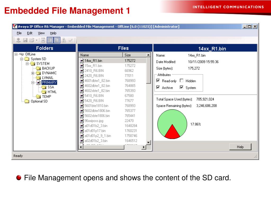Click the file icon beside 2410_R6.BIN
The height and width of the screenshot is (203, 271).
click(82, 71)
